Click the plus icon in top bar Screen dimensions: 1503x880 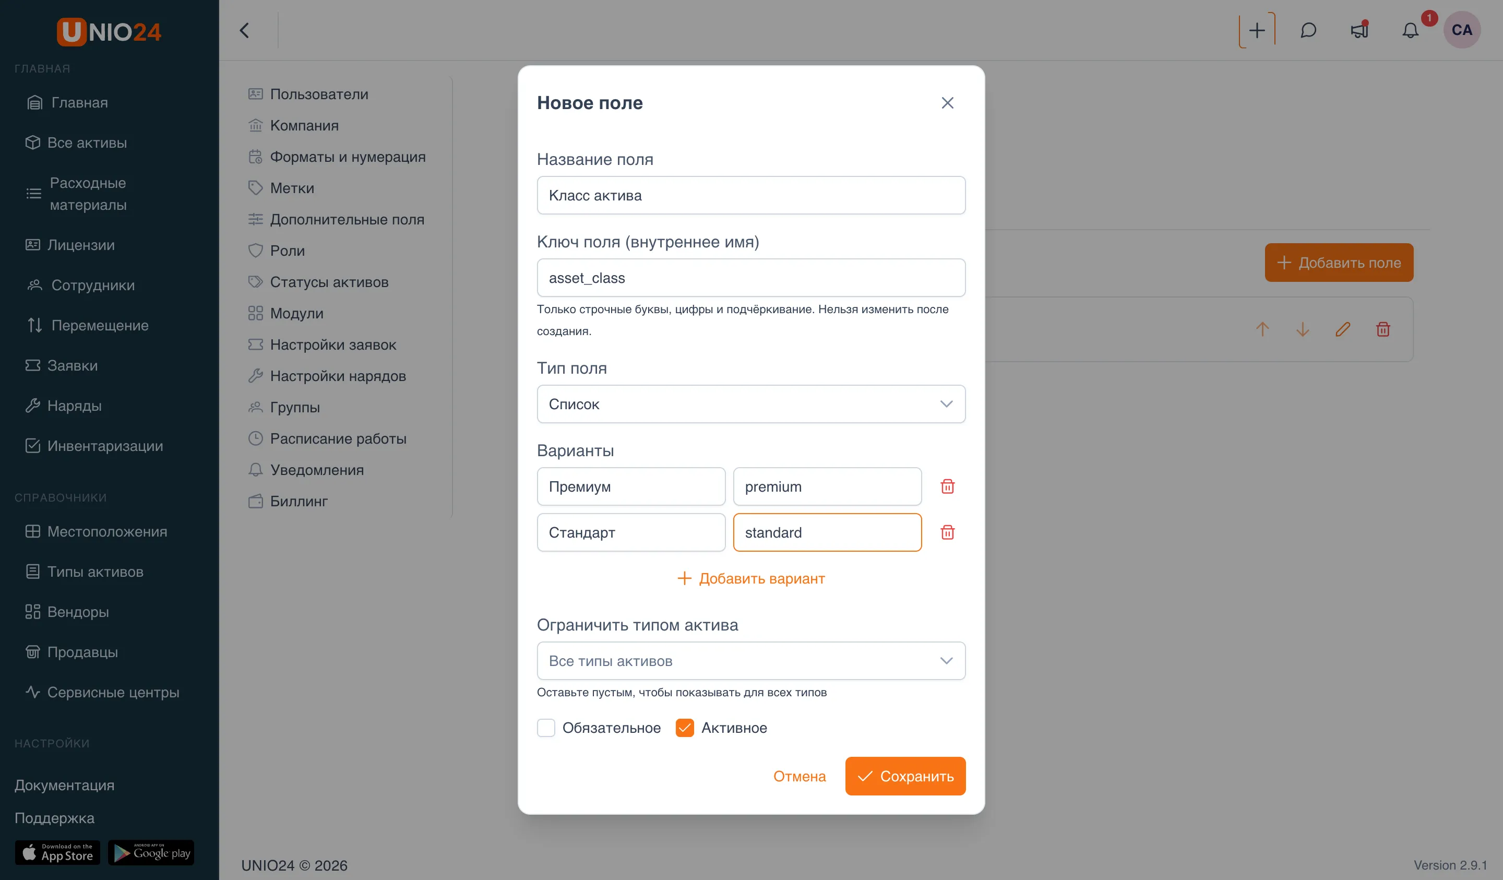click(1257, 30)
